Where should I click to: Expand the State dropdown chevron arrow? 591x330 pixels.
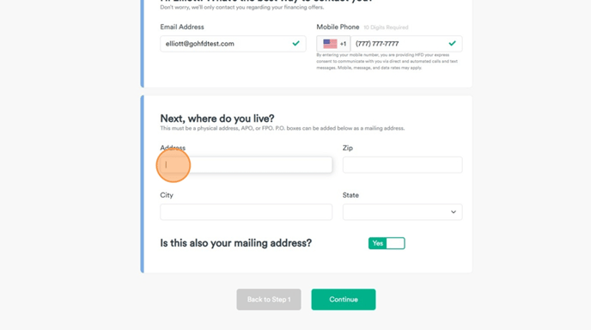click(454, 212)
